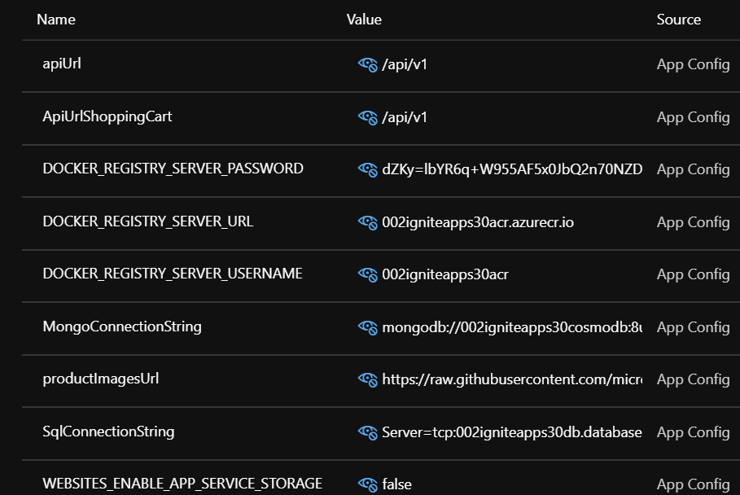Open App Config source for apiUrl
The height and width of the screenshot is (495, 740).
pyautogui.click(x=693, y=64)
